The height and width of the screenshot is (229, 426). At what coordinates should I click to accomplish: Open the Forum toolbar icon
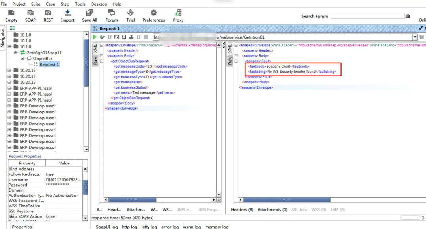pyautogui.click(x=111, y=13)
